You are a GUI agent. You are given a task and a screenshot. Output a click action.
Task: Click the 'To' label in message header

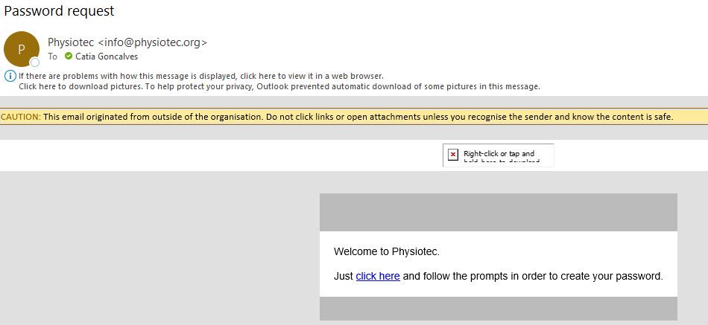pyautogui.click(x=53, y=57)
